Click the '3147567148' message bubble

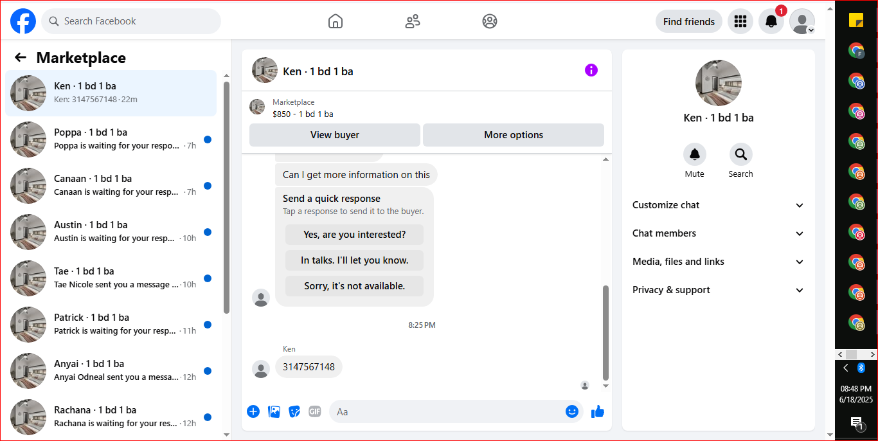pyautogui.click(x=309, y=367)
